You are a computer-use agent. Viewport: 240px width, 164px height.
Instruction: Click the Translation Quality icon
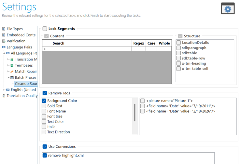pyautogui.click(x=4, y=96)
